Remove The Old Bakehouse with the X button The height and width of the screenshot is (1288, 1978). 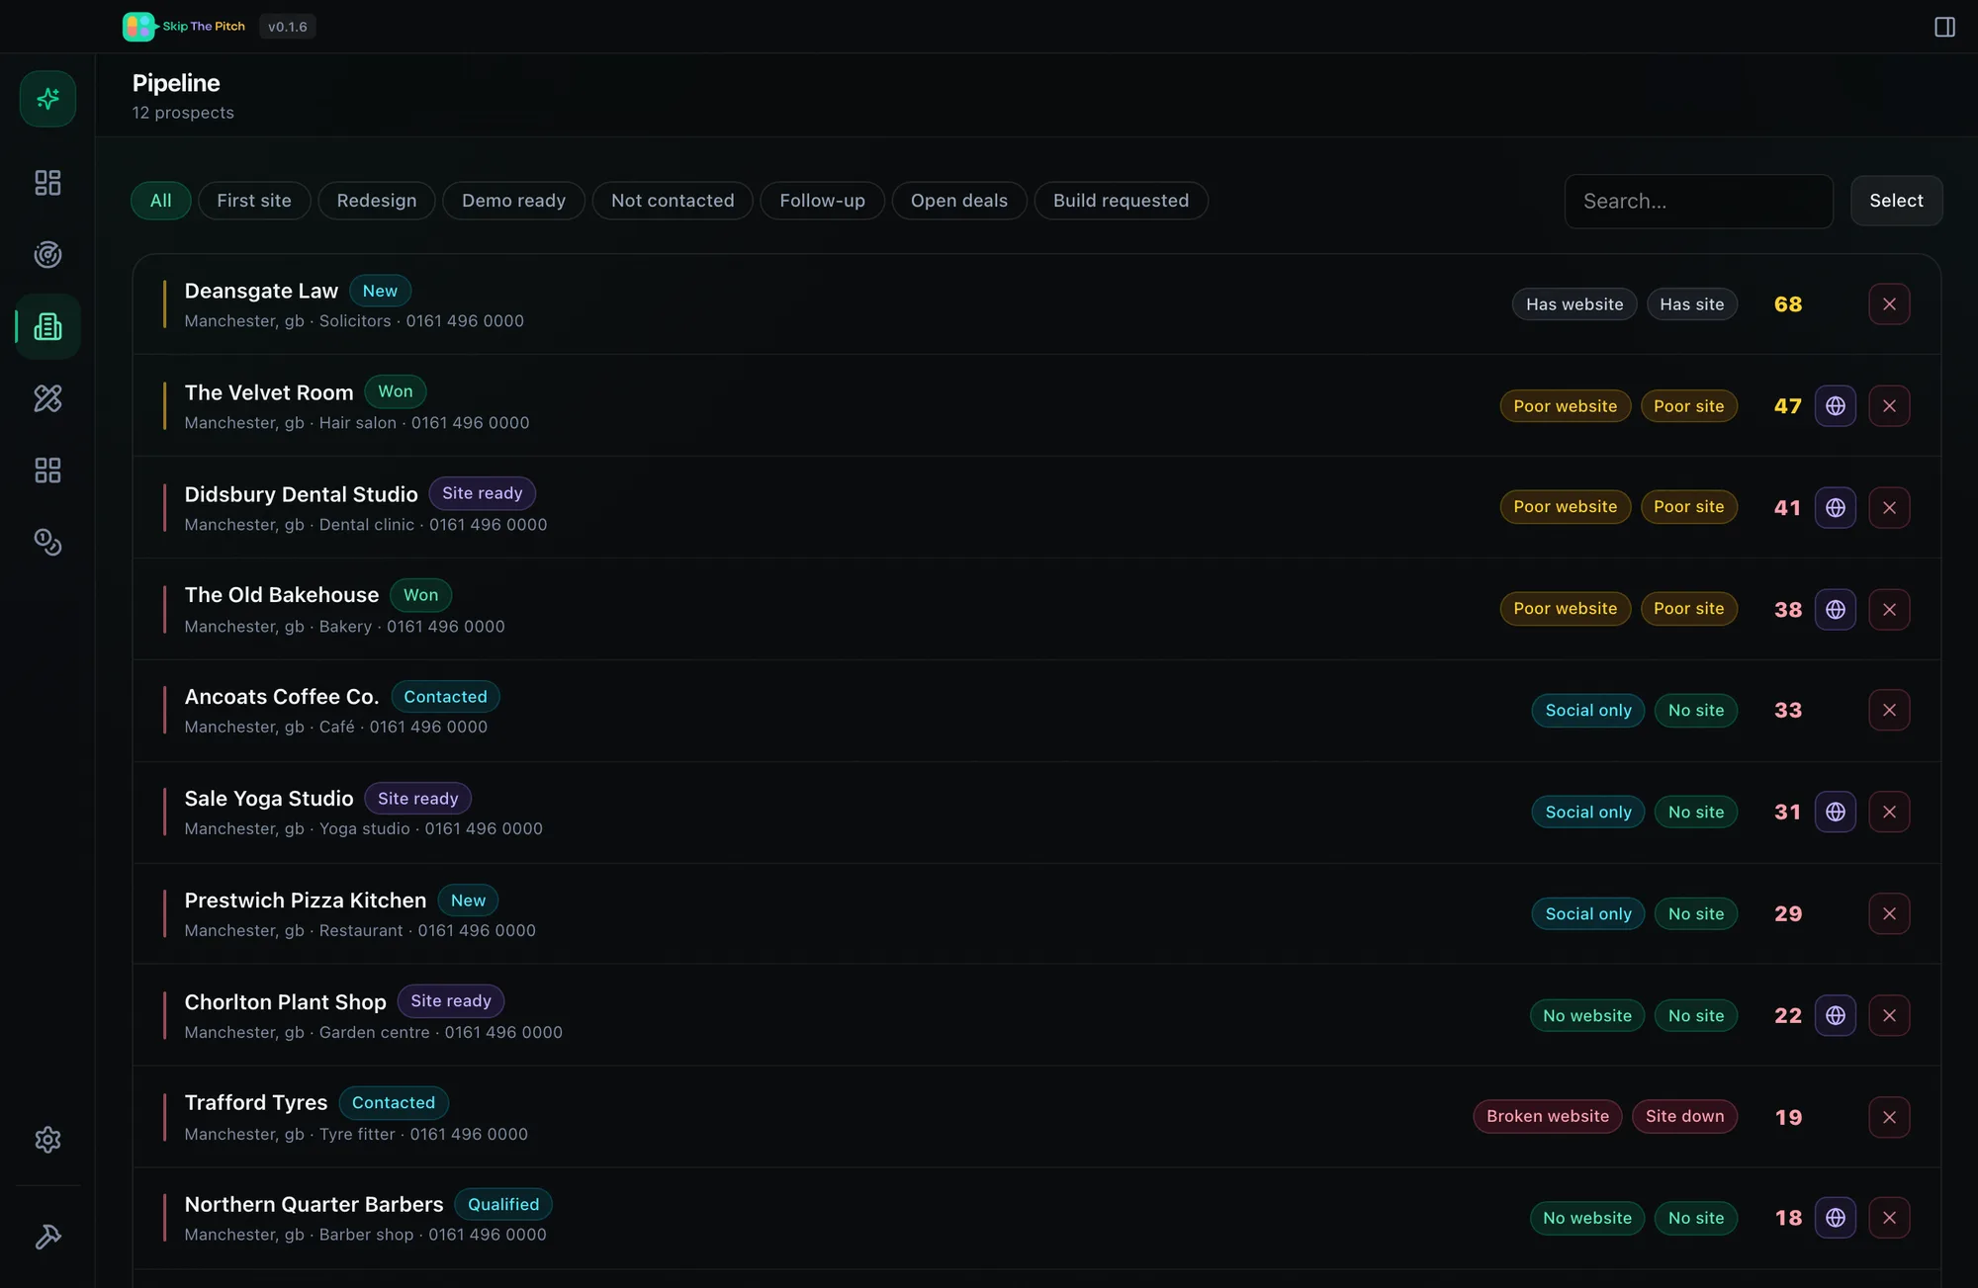[x=1889, y=610]
